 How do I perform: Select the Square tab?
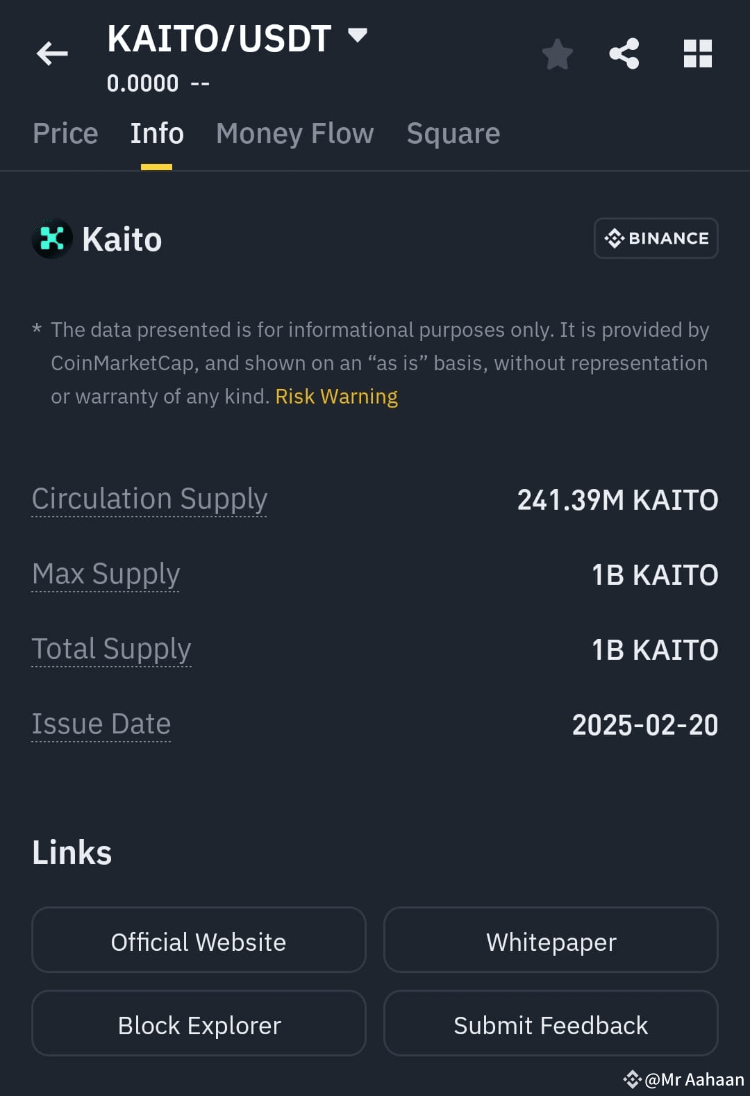click(453, 133)
